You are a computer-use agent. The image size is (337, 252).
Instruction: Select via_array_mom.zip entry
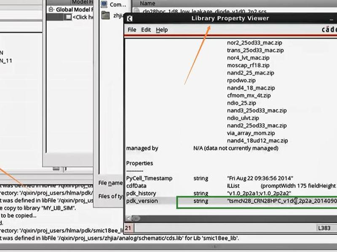251,133
